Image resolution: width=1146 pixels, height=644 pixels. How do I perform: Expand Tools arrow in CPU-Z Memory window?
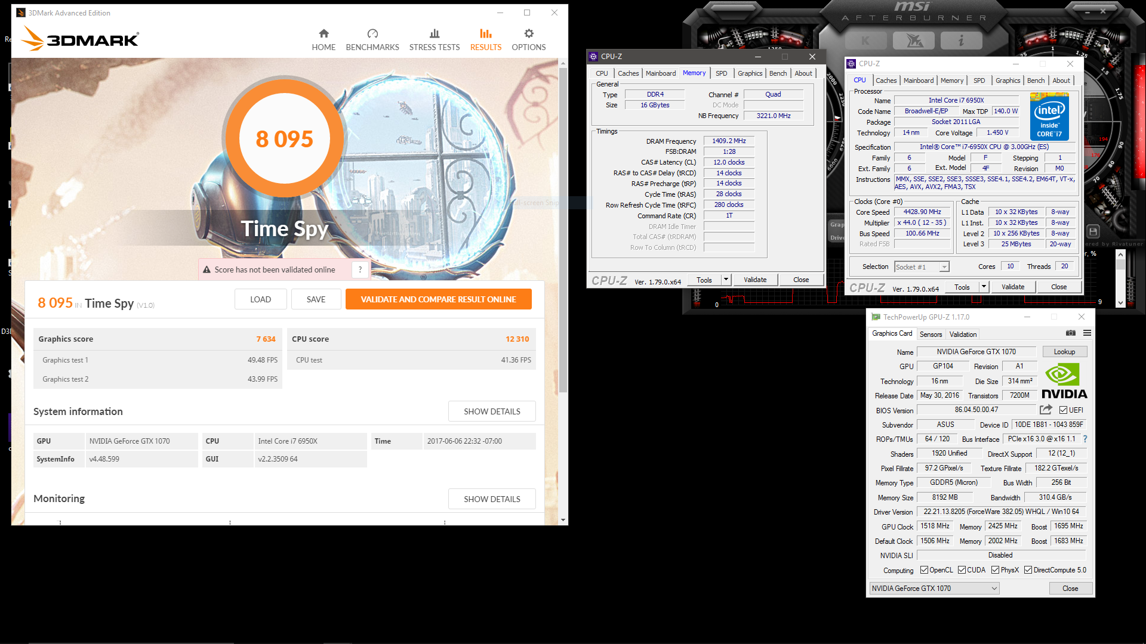pos(726,280)
